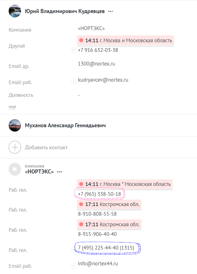The width and height of the screenshot is (197, 274).
Task: Click Юрий Кудрявцев's avatar photo
Action: click(x=15, y=11)
